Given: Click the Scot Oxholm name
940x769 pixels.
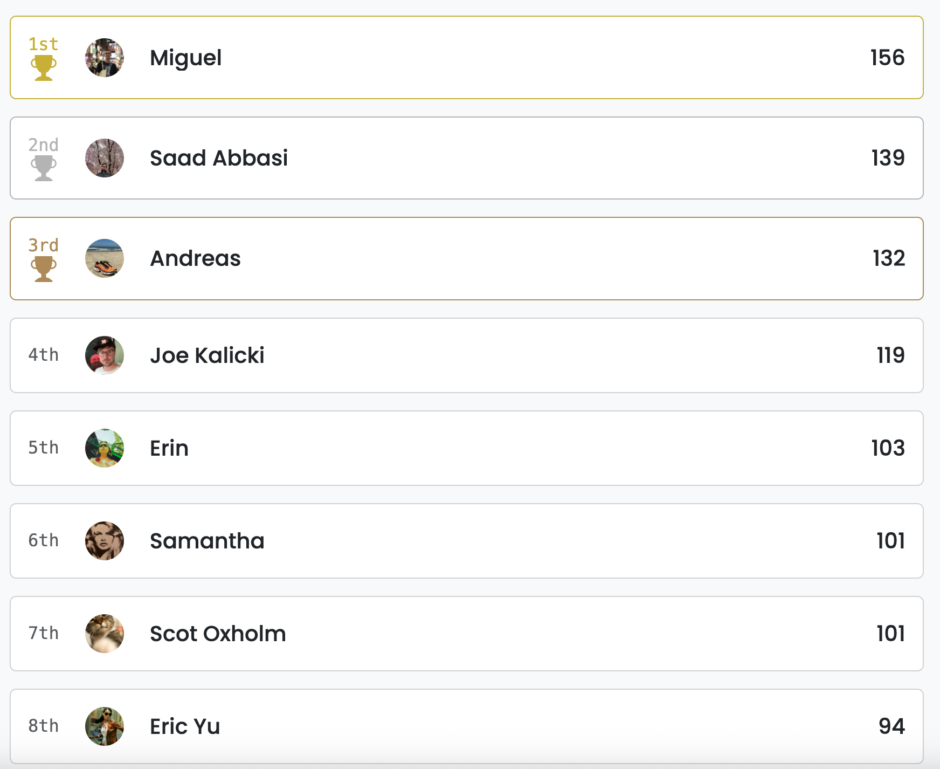Looking at the screenshot, I should 218,634.
